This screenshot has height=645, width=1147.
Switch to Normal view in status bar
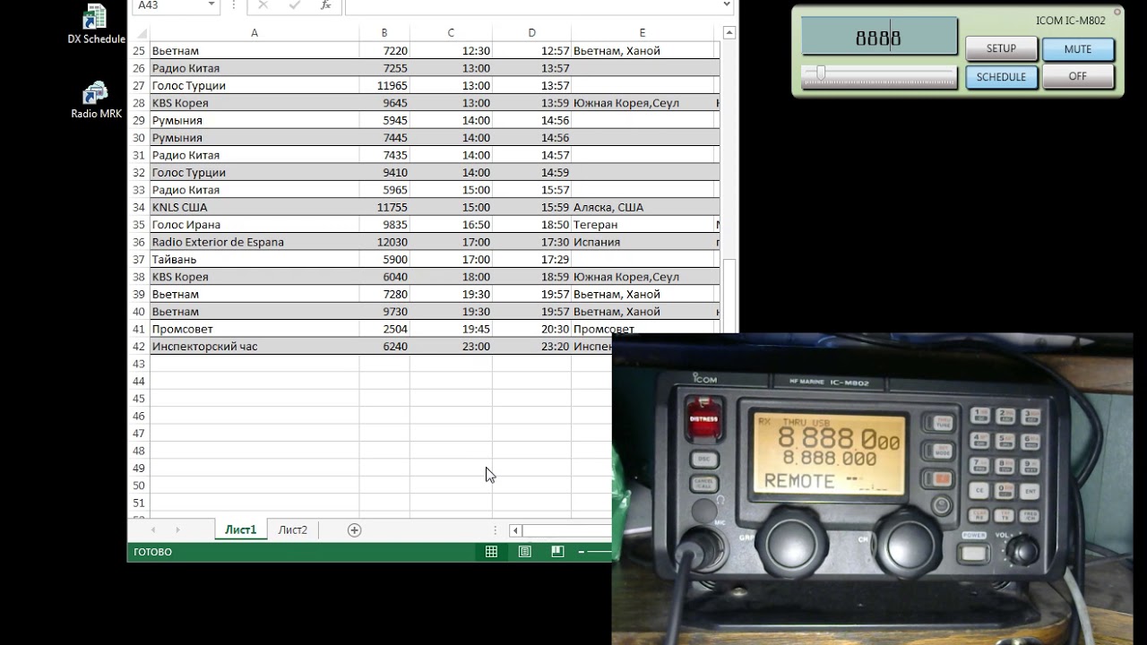coord(491,552)
